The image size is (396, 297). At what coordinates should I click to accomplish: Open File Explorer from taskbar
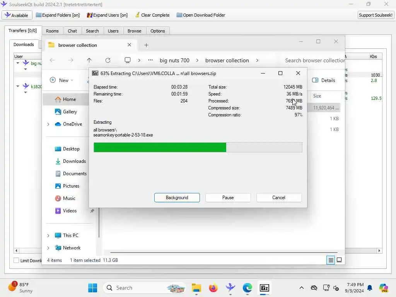196,288
